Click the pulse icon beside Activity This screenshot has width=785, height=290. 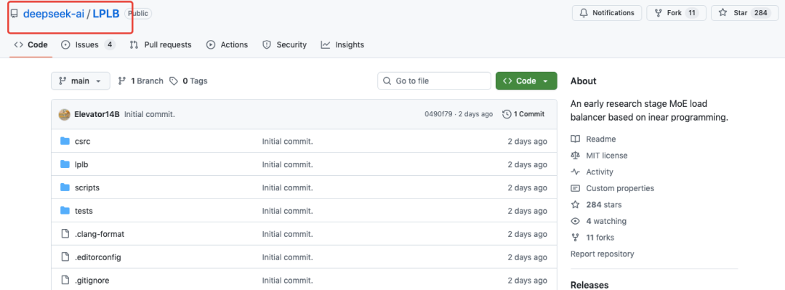pyautogui.click(x=576, y=172)
